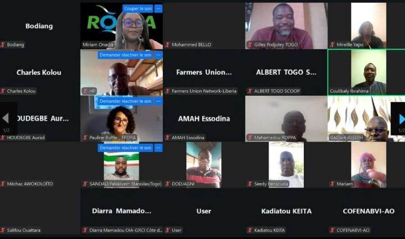This screenshot has width=405, height=239.
Task: Click muted mic icon next to COFENABVI-AO label
Action: [x=332, y=230]
